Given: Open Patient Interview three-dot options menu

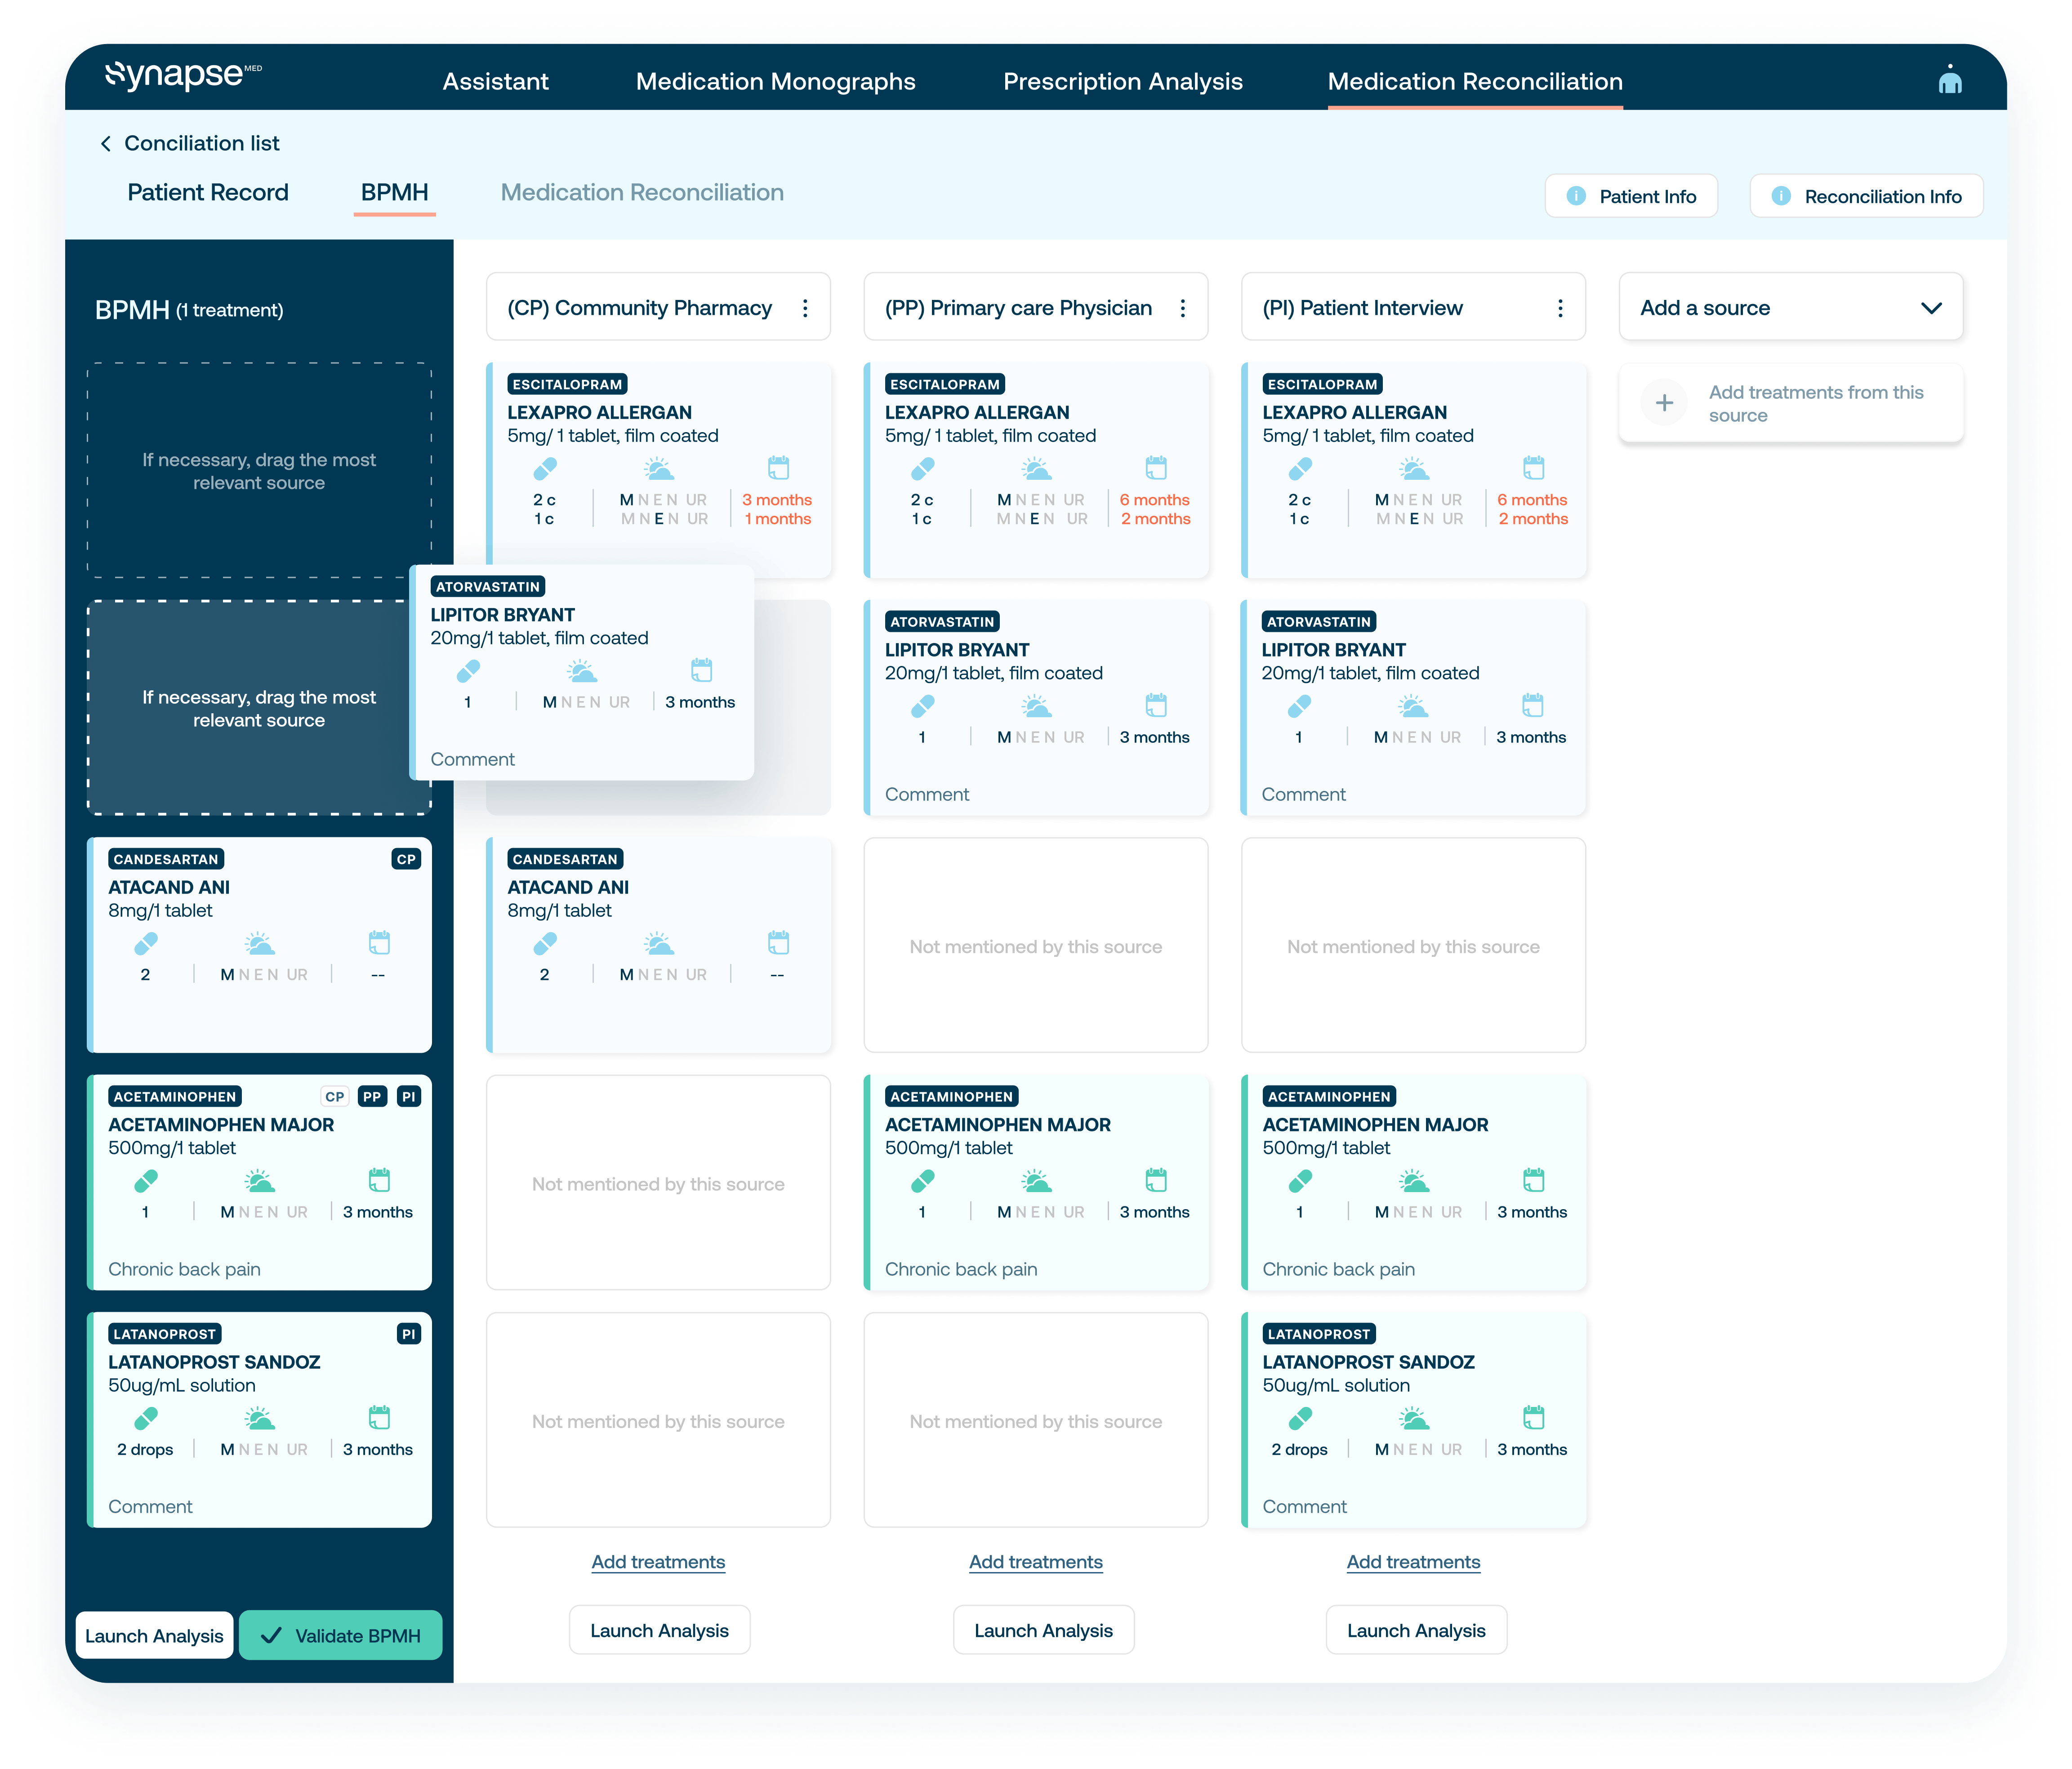Looking at the screenshot, I should 1560,308.
